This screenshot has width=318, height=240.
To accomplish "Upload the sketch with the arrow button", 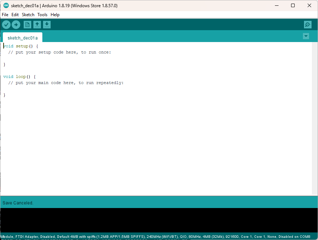I will click(x=16, y=24).
